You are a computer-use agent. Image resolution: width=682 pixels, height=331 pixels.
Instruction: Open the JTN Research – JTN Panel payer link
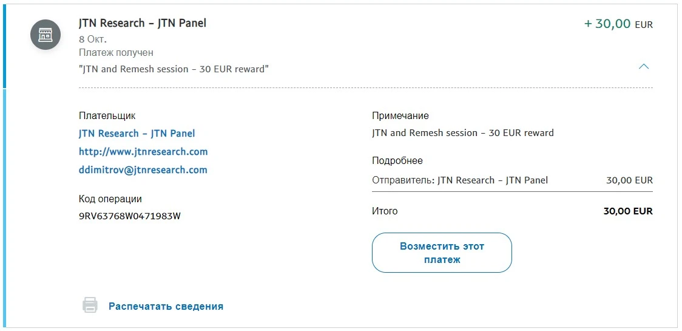(137, 134)
